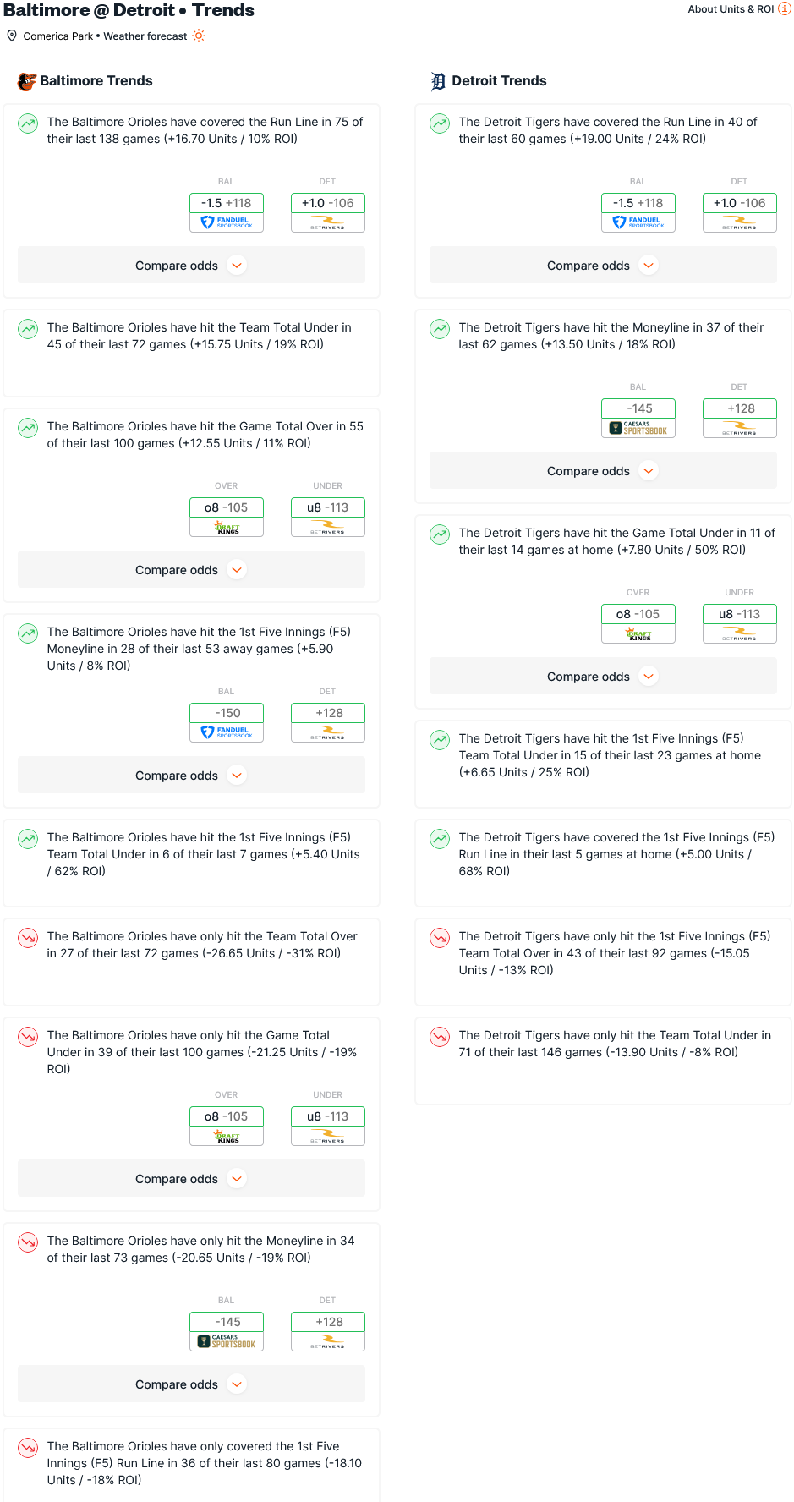The width and height of the screenshot is (794, 1502).
Task: Select u8 -113 under in Tigers Game Total Under trend
Action: 740,623
